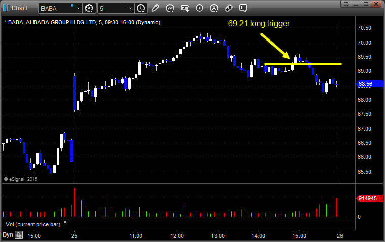
Task: Click the 65.50 price axis label
Action: click(364, 172)
